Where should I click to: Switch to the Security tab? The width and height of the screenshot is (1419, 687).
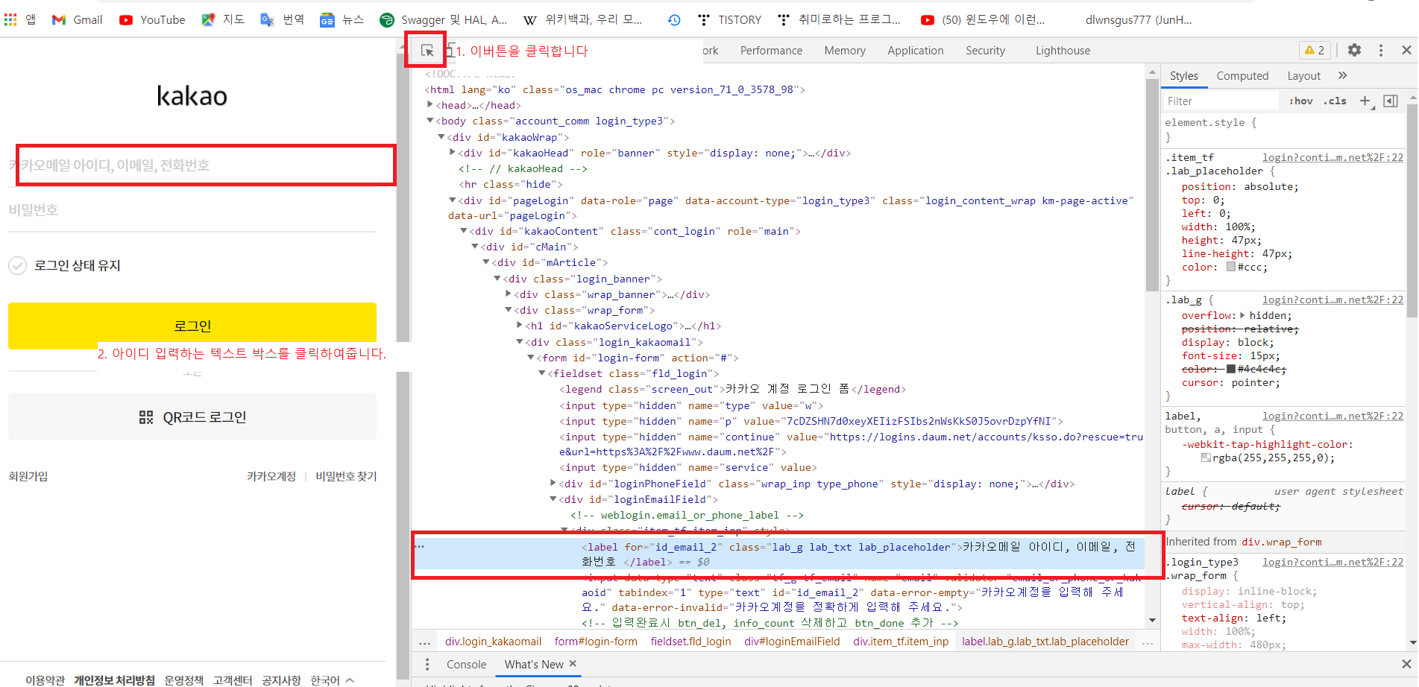click(985, 51)
